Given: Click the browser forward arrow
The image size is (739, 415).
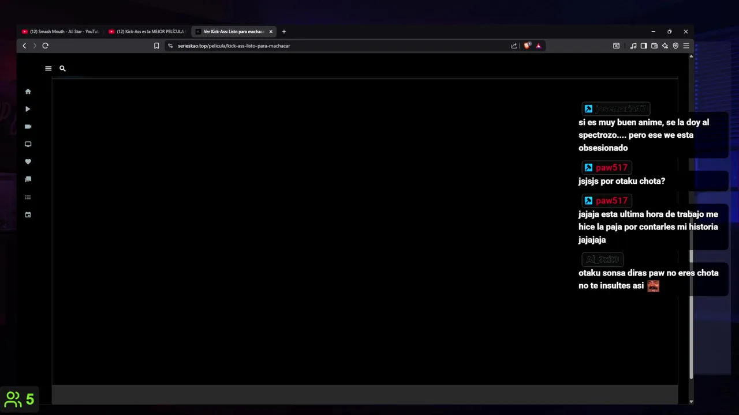Looking at the screenshot, I should tap(34, 46).
